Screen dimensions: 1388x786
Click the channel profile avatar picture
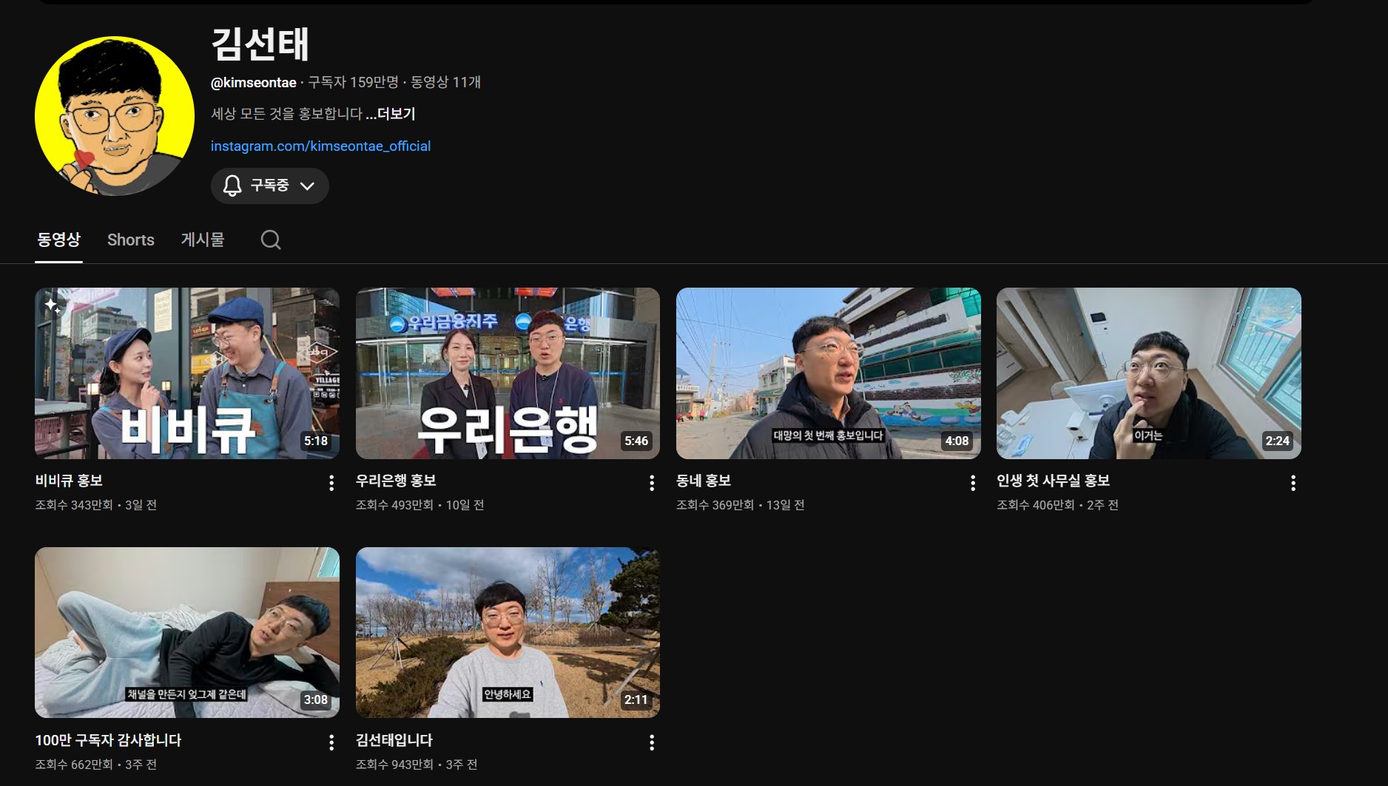coord(115,116)
